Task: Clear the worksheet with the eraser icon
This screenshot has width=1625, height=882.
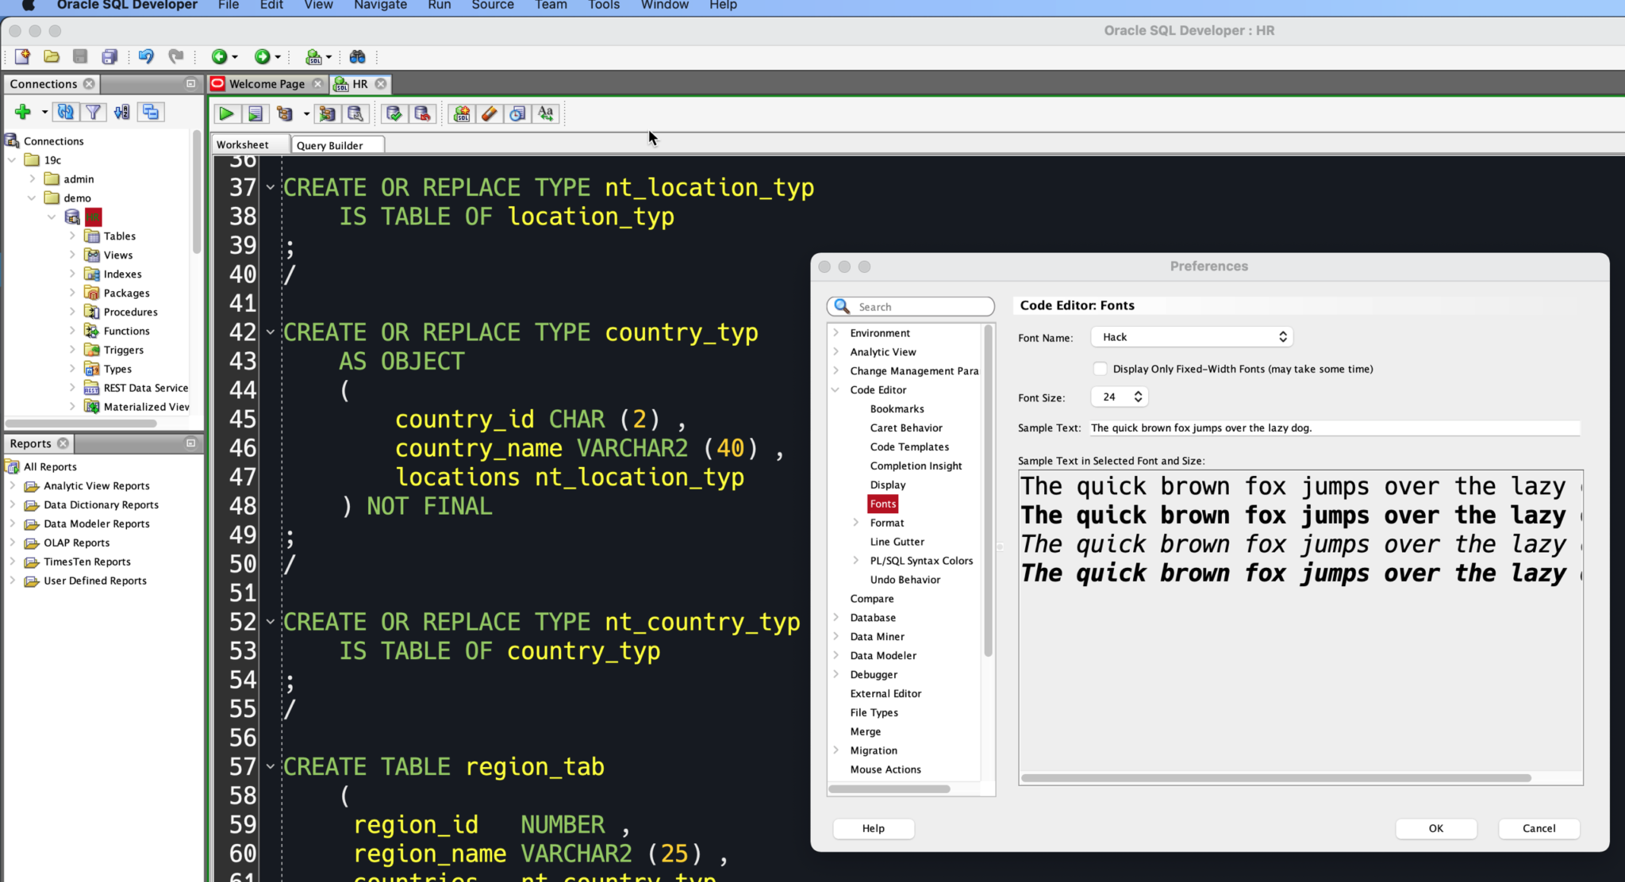Action: tap(490, 113)
